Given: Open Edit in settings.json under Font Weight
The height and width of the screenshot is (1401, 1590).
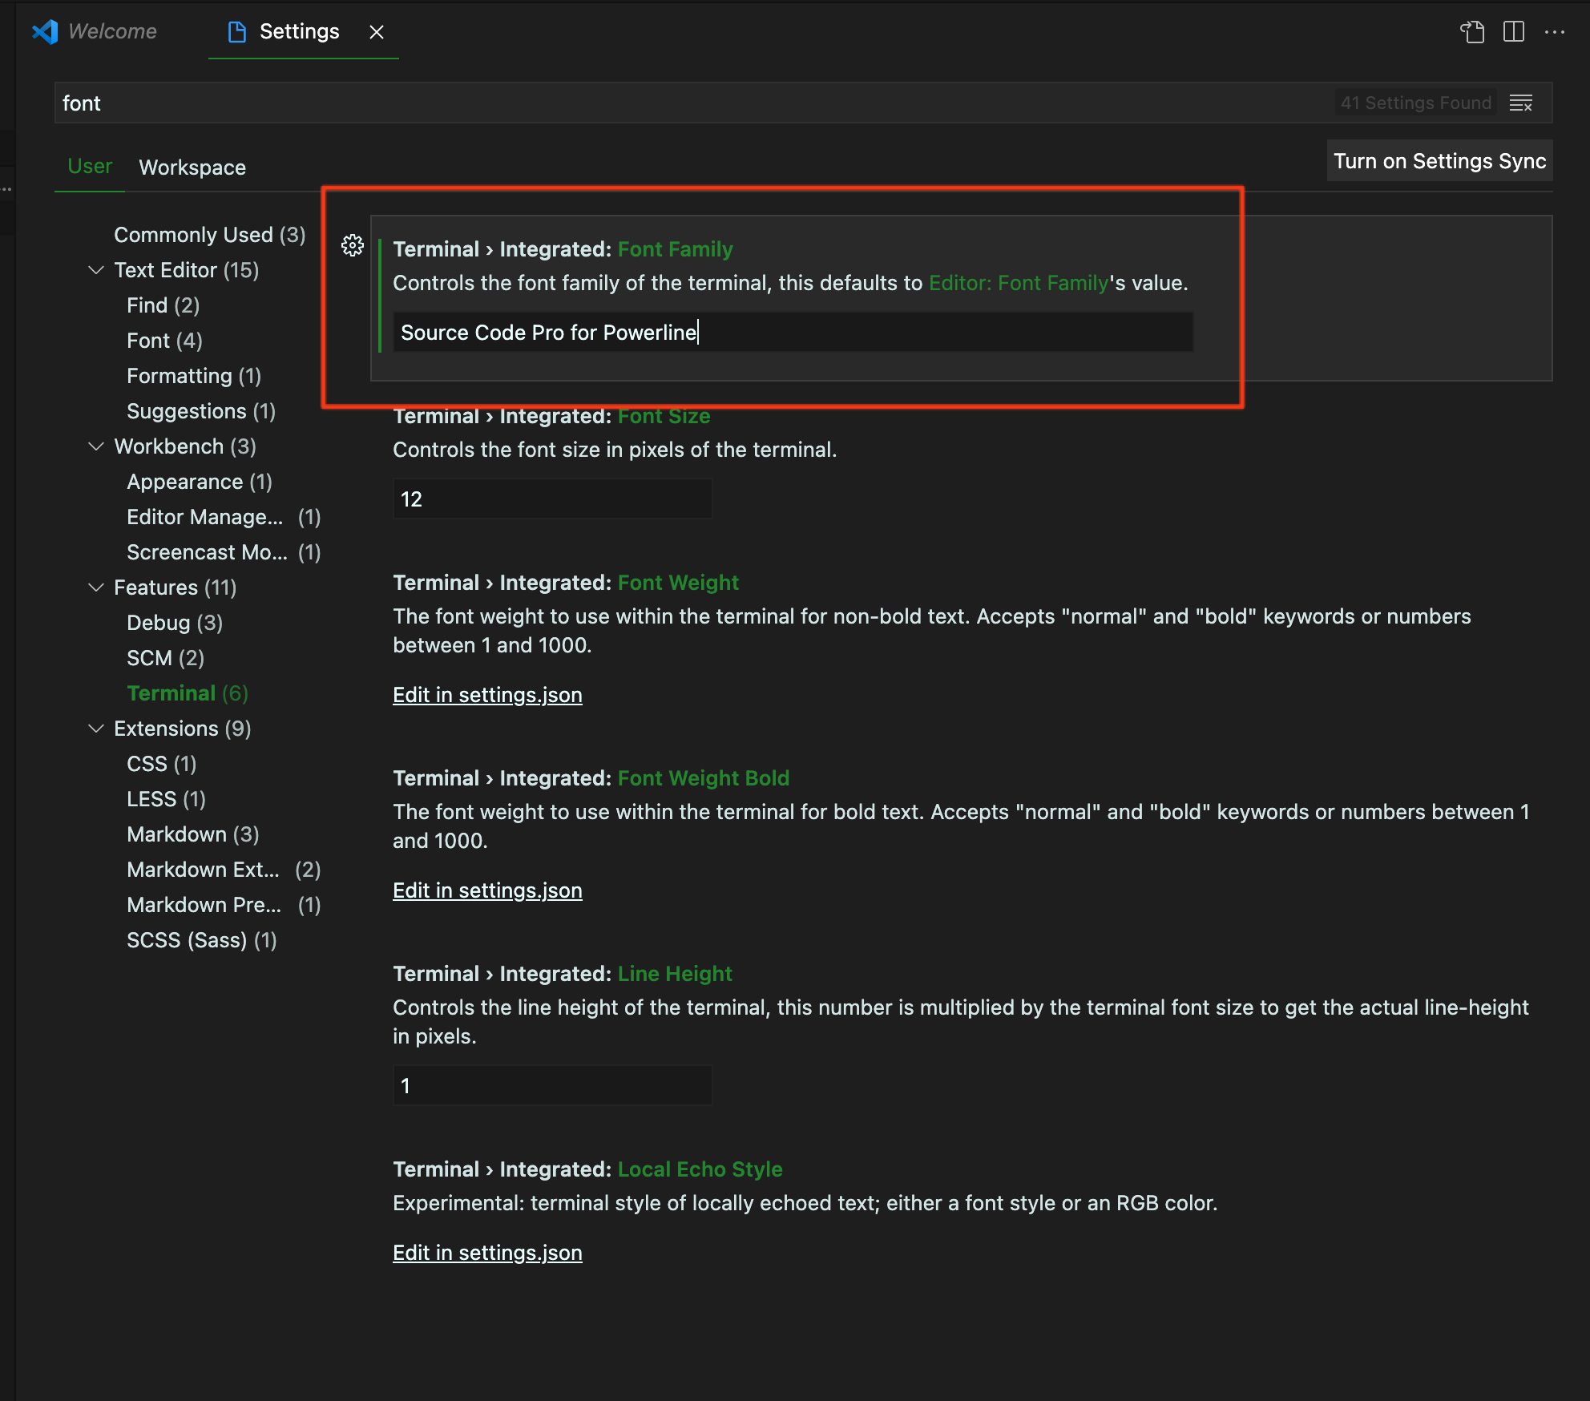Looking at the screenshot, I should coord(487,695).
